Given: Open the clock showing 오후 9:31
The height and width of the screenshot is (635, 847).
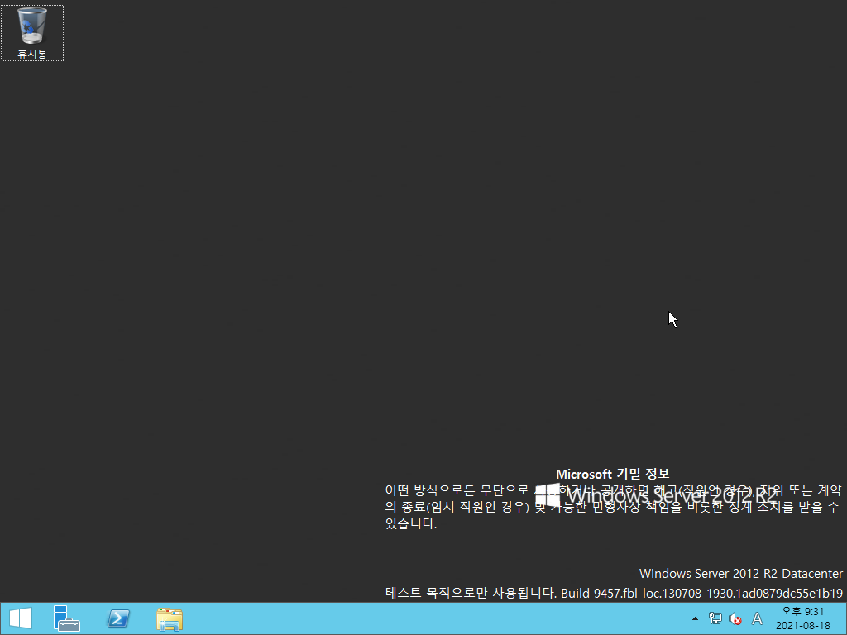Looking at the screenshot, I should tap(802, 618).
